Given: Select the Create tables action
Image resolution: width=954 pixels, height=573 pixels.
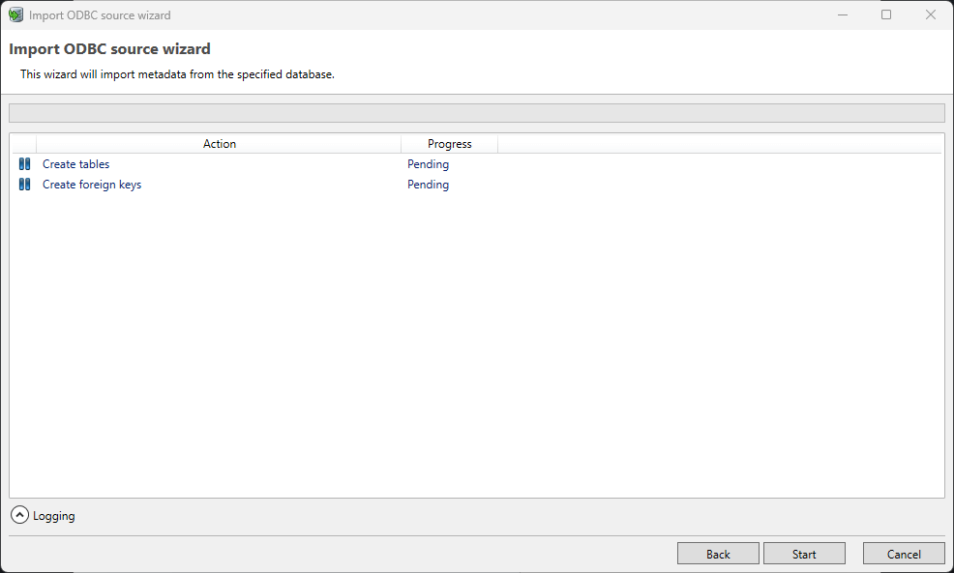Looking at the screenshot, I should (75, 164).
